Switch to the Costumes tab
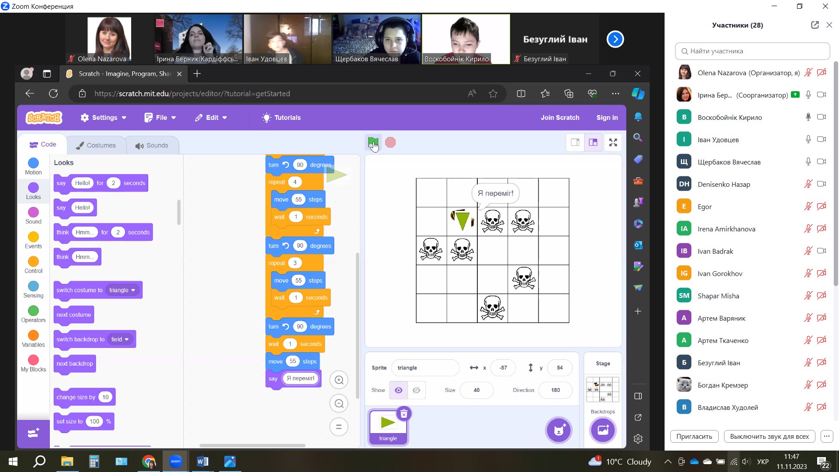The width and height of the screenshot is (839, 472). [96, 145]
